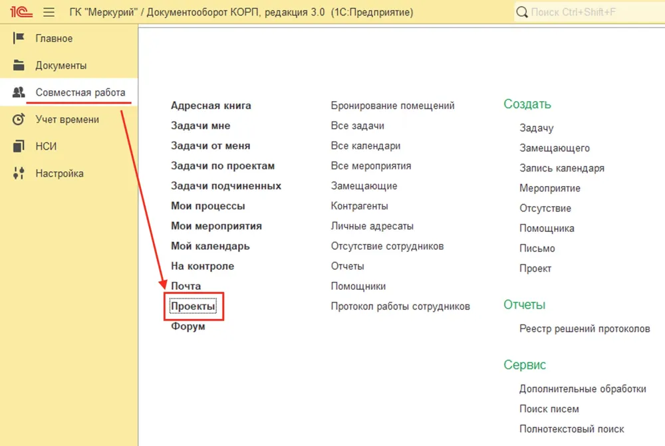665x446 pixels.
Task: Open Мои процессы
Action: pyautogui.click(x=207, y=205)
